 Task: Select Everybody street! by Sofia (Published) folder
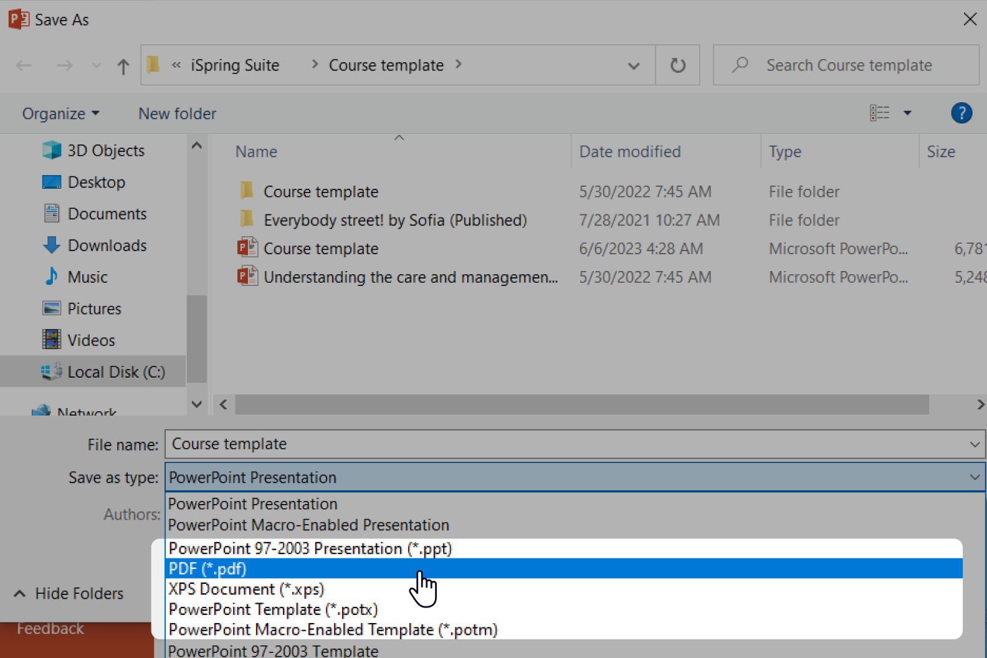click(x=395, y=220)
